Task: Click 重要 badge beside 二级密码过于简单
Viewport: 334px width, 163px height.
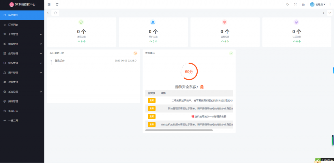Action: pyautogui.click(x=152, y=100)
